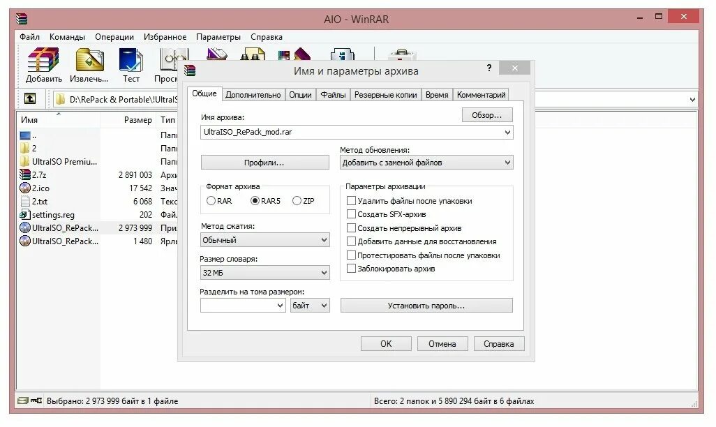Switch to the Комментарий tab
Screen dimensions: 716x427
tap(481, 94)
